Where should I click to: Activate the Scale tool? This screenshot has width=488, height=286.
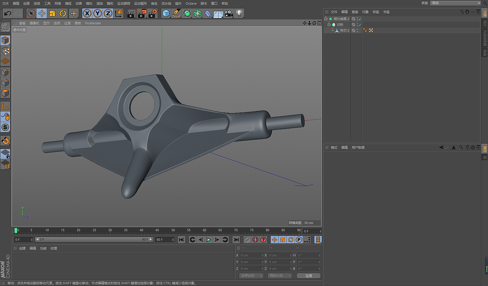pyautogui.click(x=52, y=13)
